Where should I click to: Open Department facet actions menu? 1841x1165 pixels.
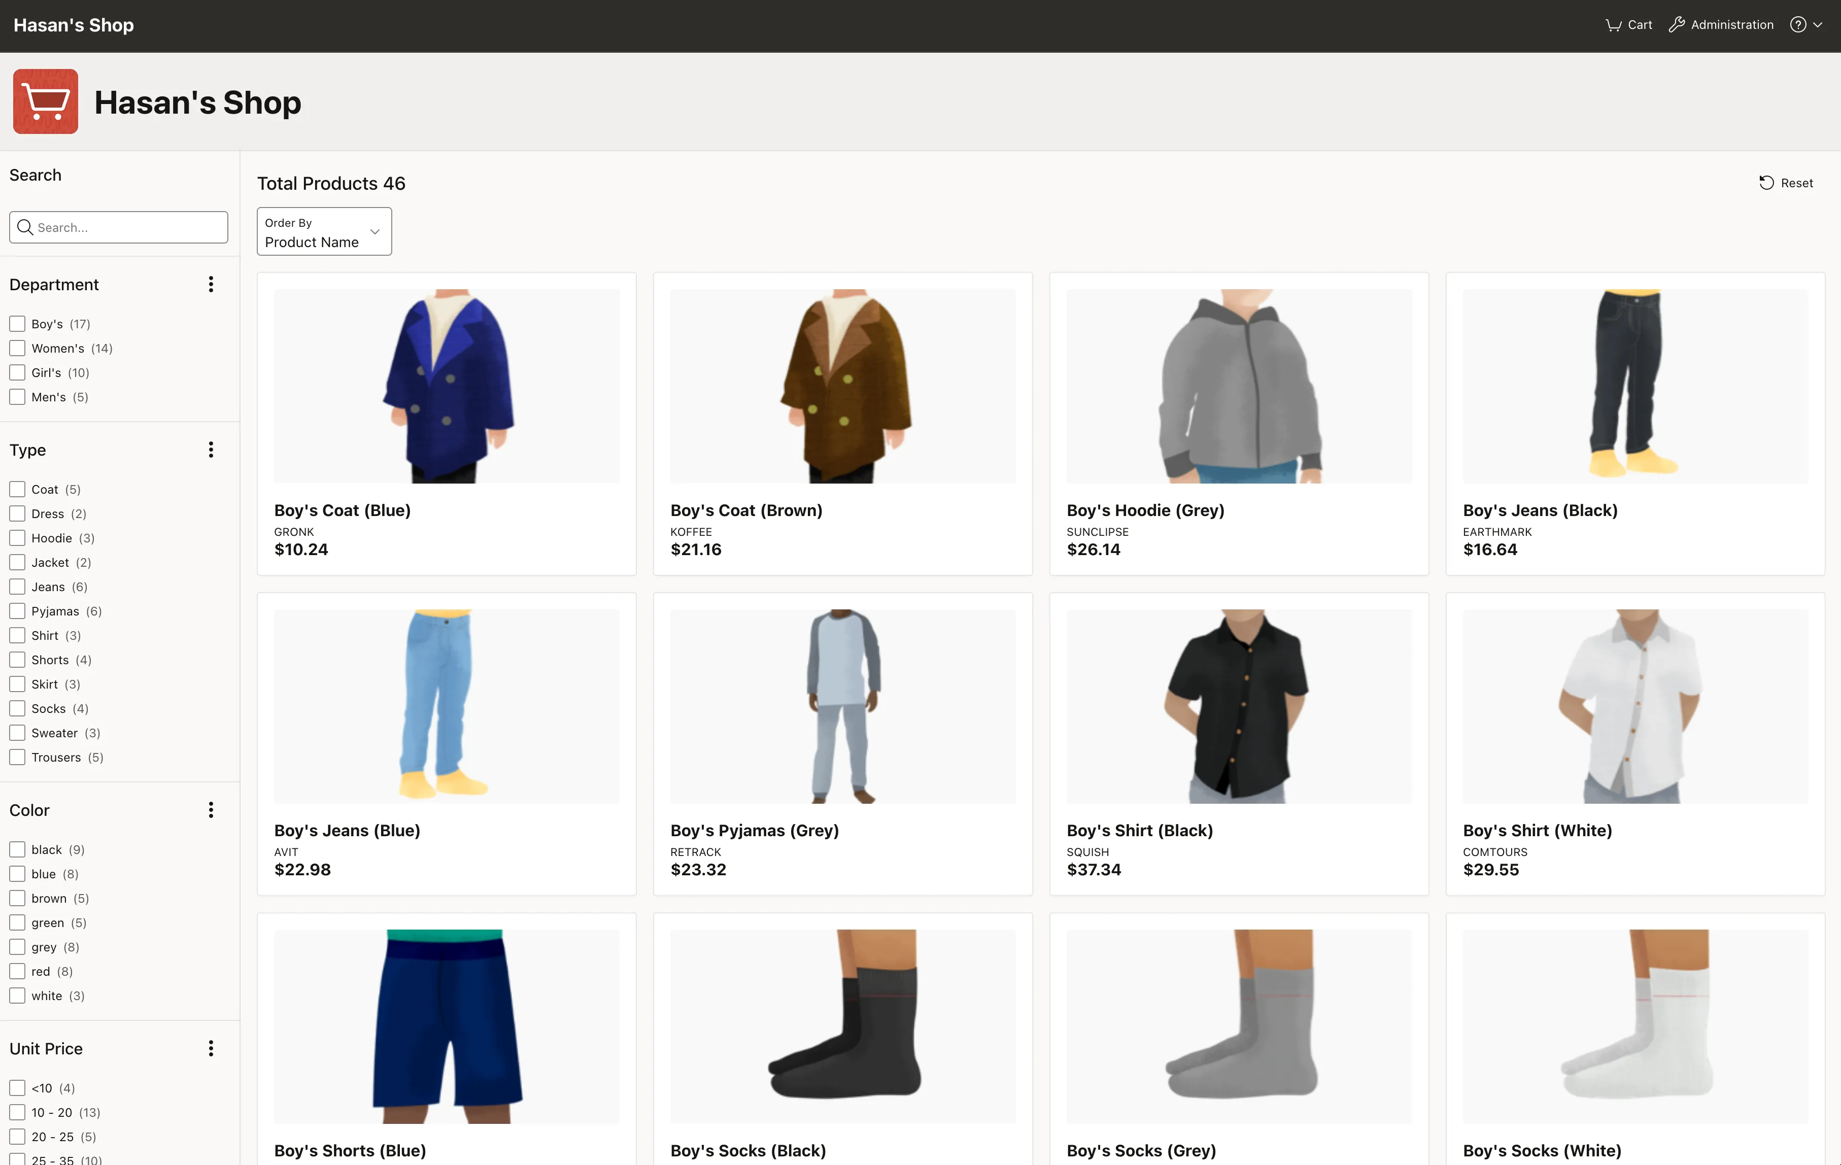(x=211, y=284)
